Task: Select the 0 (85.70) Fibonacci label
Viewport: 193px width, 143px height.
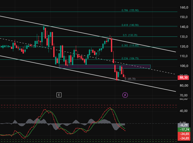Action: point(130,79)
